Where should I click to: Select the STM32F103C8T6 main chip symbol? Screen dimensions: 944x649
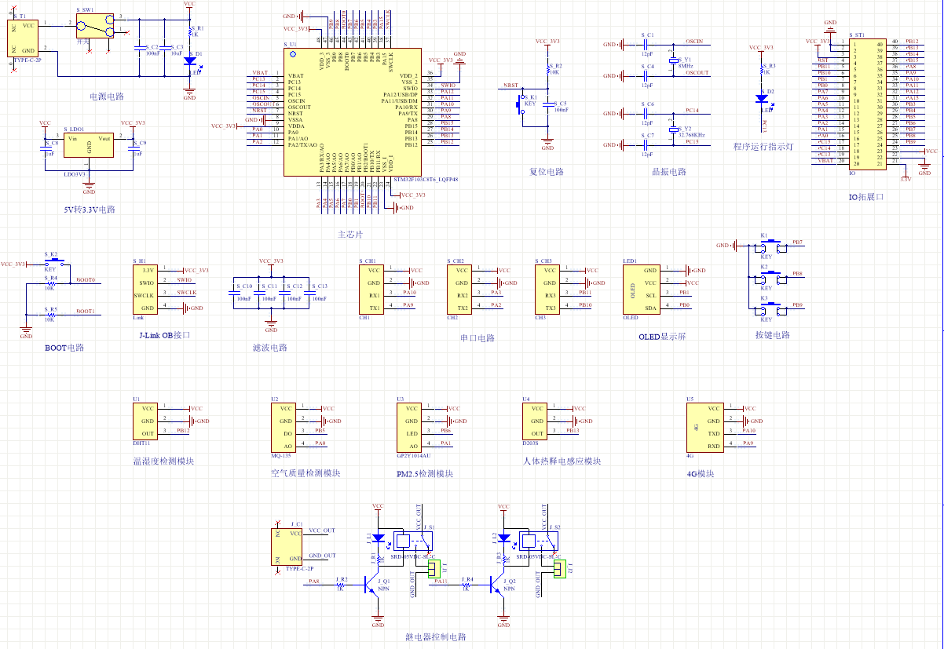click(x=352, y=112)
